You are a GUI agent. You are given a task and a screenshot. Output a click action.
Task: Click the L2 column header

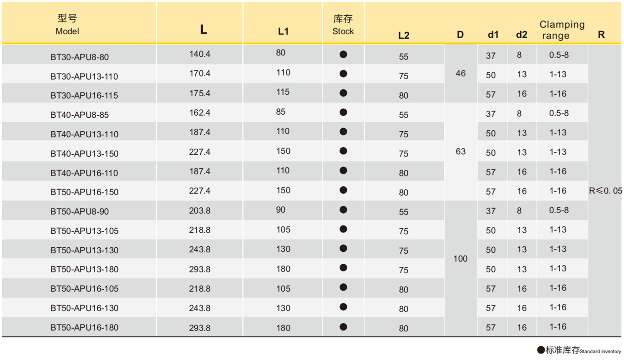[x=404, y=35]
